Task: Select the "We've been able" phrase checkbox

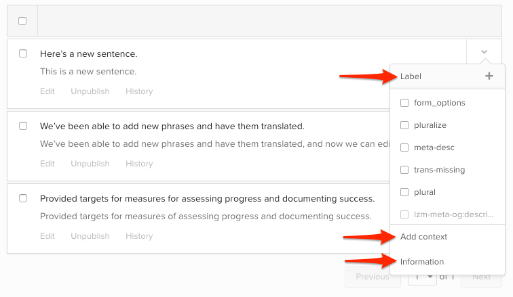Action: (23, 126)
